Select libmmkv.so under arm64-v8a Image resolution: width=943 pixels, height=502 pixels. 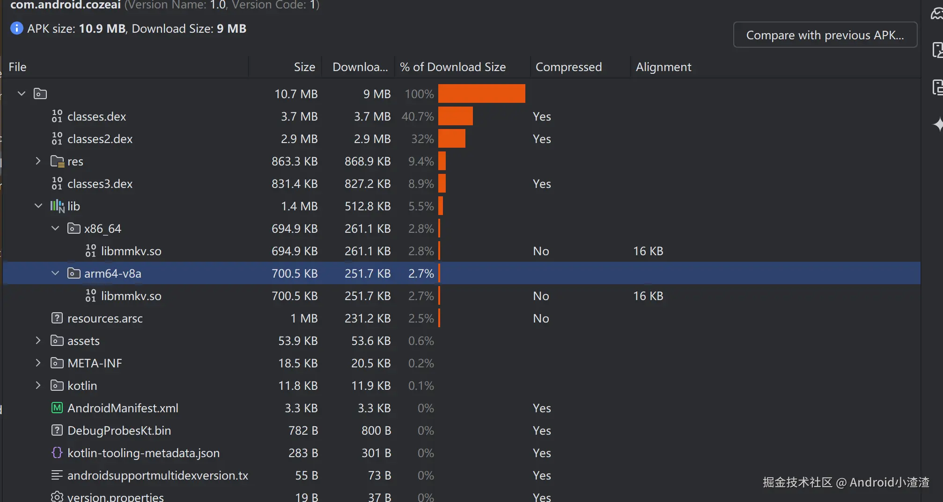[131, 296]
